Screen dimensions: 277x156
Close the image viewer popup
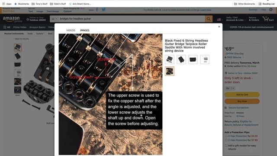[219, 27]
